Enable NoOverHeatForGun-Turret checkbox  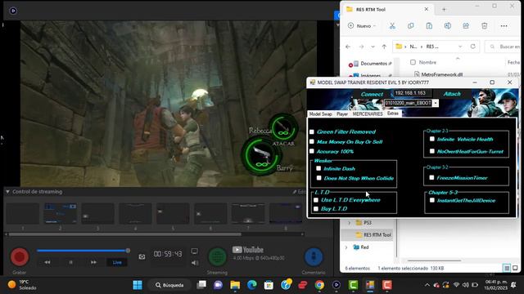pos(432,151)
